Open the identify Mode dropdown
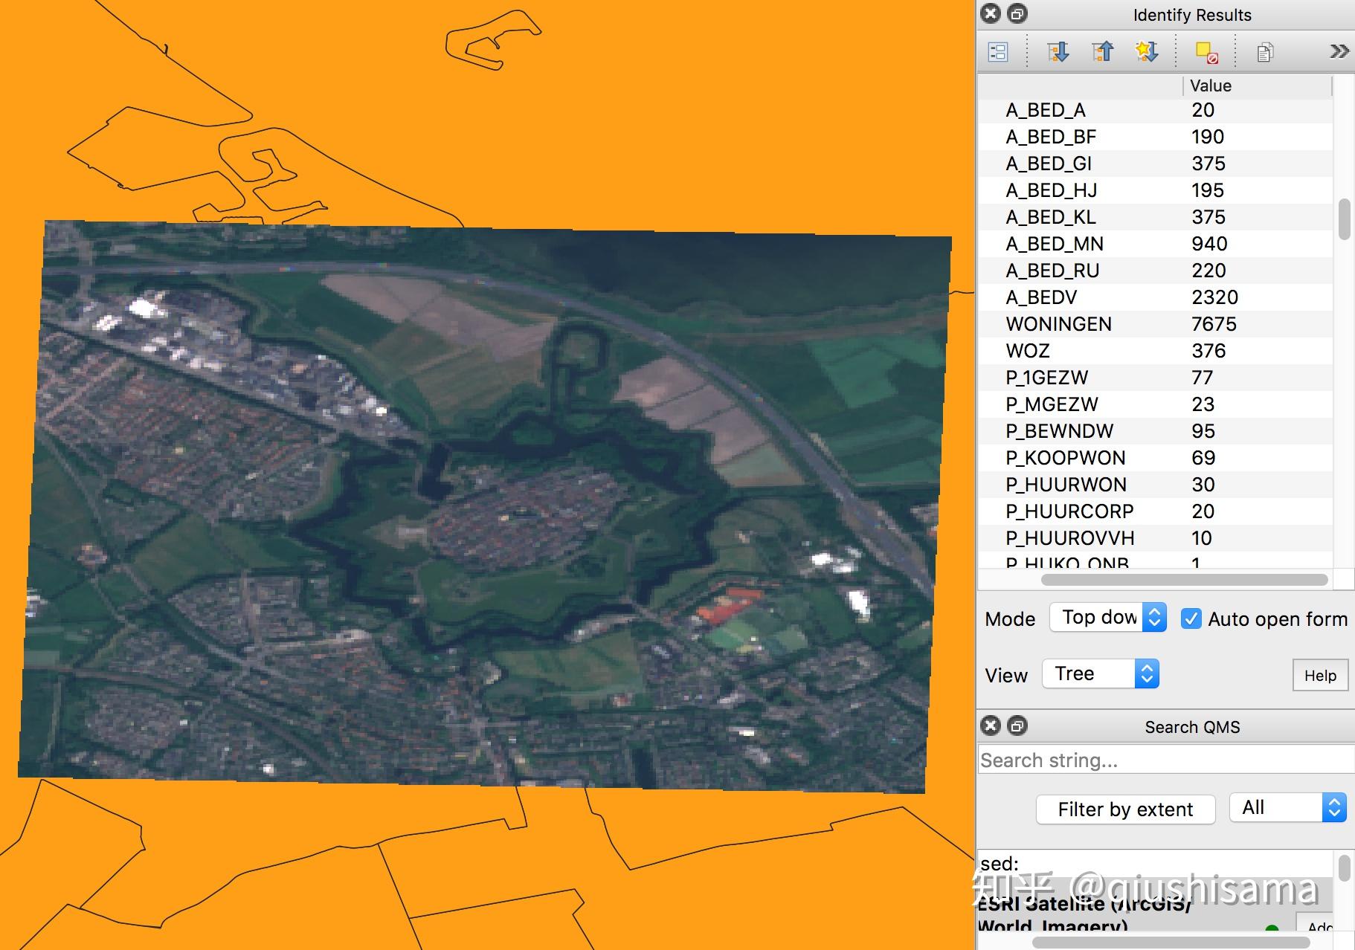Viewport: 1355px width, 950px height. tap(1107, 618)
